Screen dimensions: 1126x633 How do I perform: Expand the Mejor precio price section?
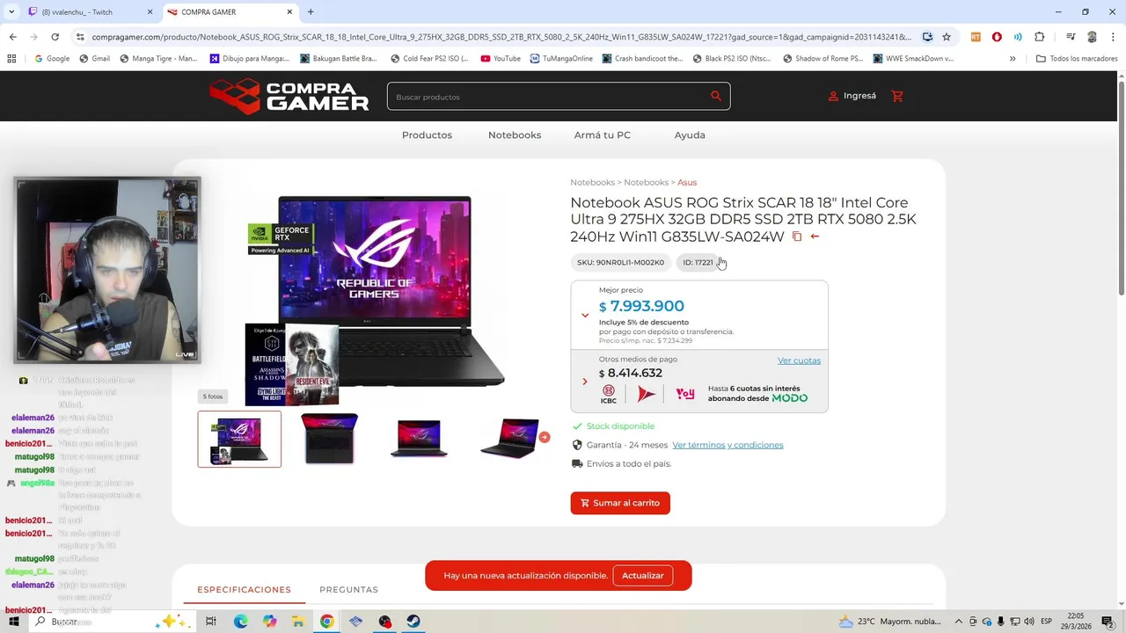pos(585,315)
